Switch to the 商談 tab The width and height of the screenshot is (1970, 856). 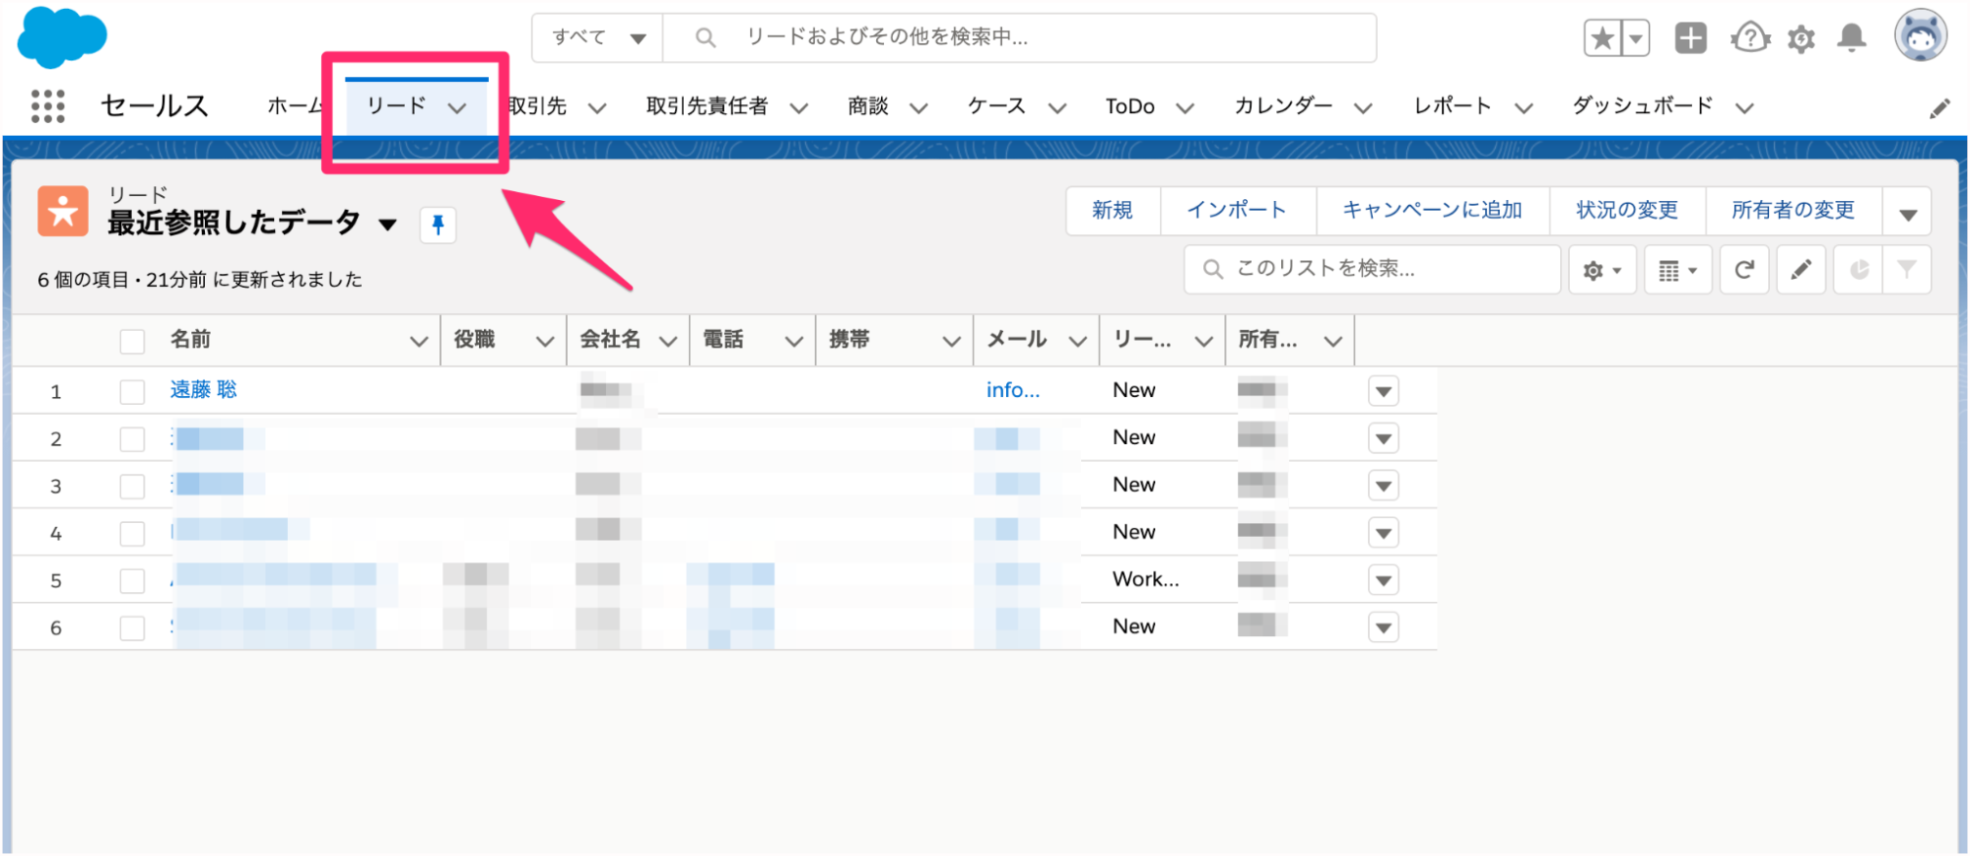(868, 106)
